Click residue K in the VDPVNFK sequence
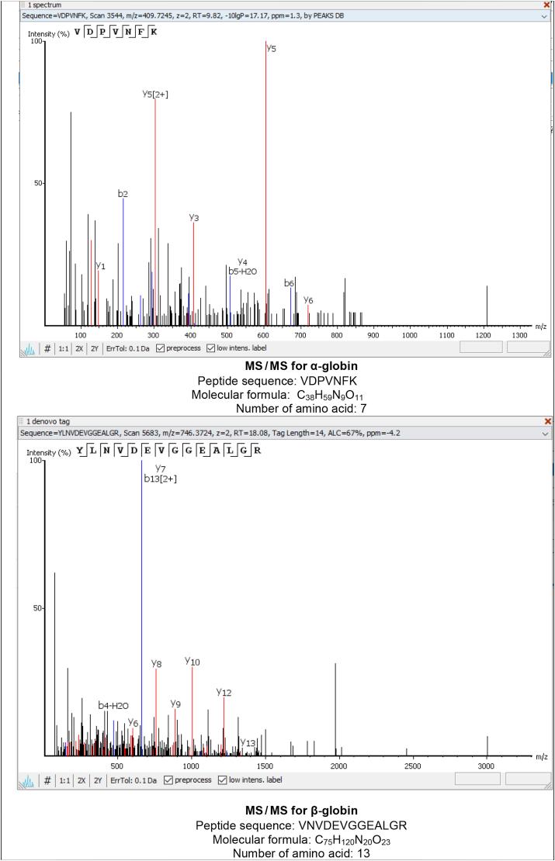Image resolution: width=555 pixels, height=861 pixels. pos(154,31)
